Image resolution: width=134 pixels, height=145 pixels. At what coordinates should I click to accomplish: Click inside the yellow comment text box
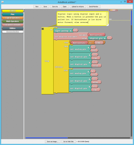tap(82, 18)
